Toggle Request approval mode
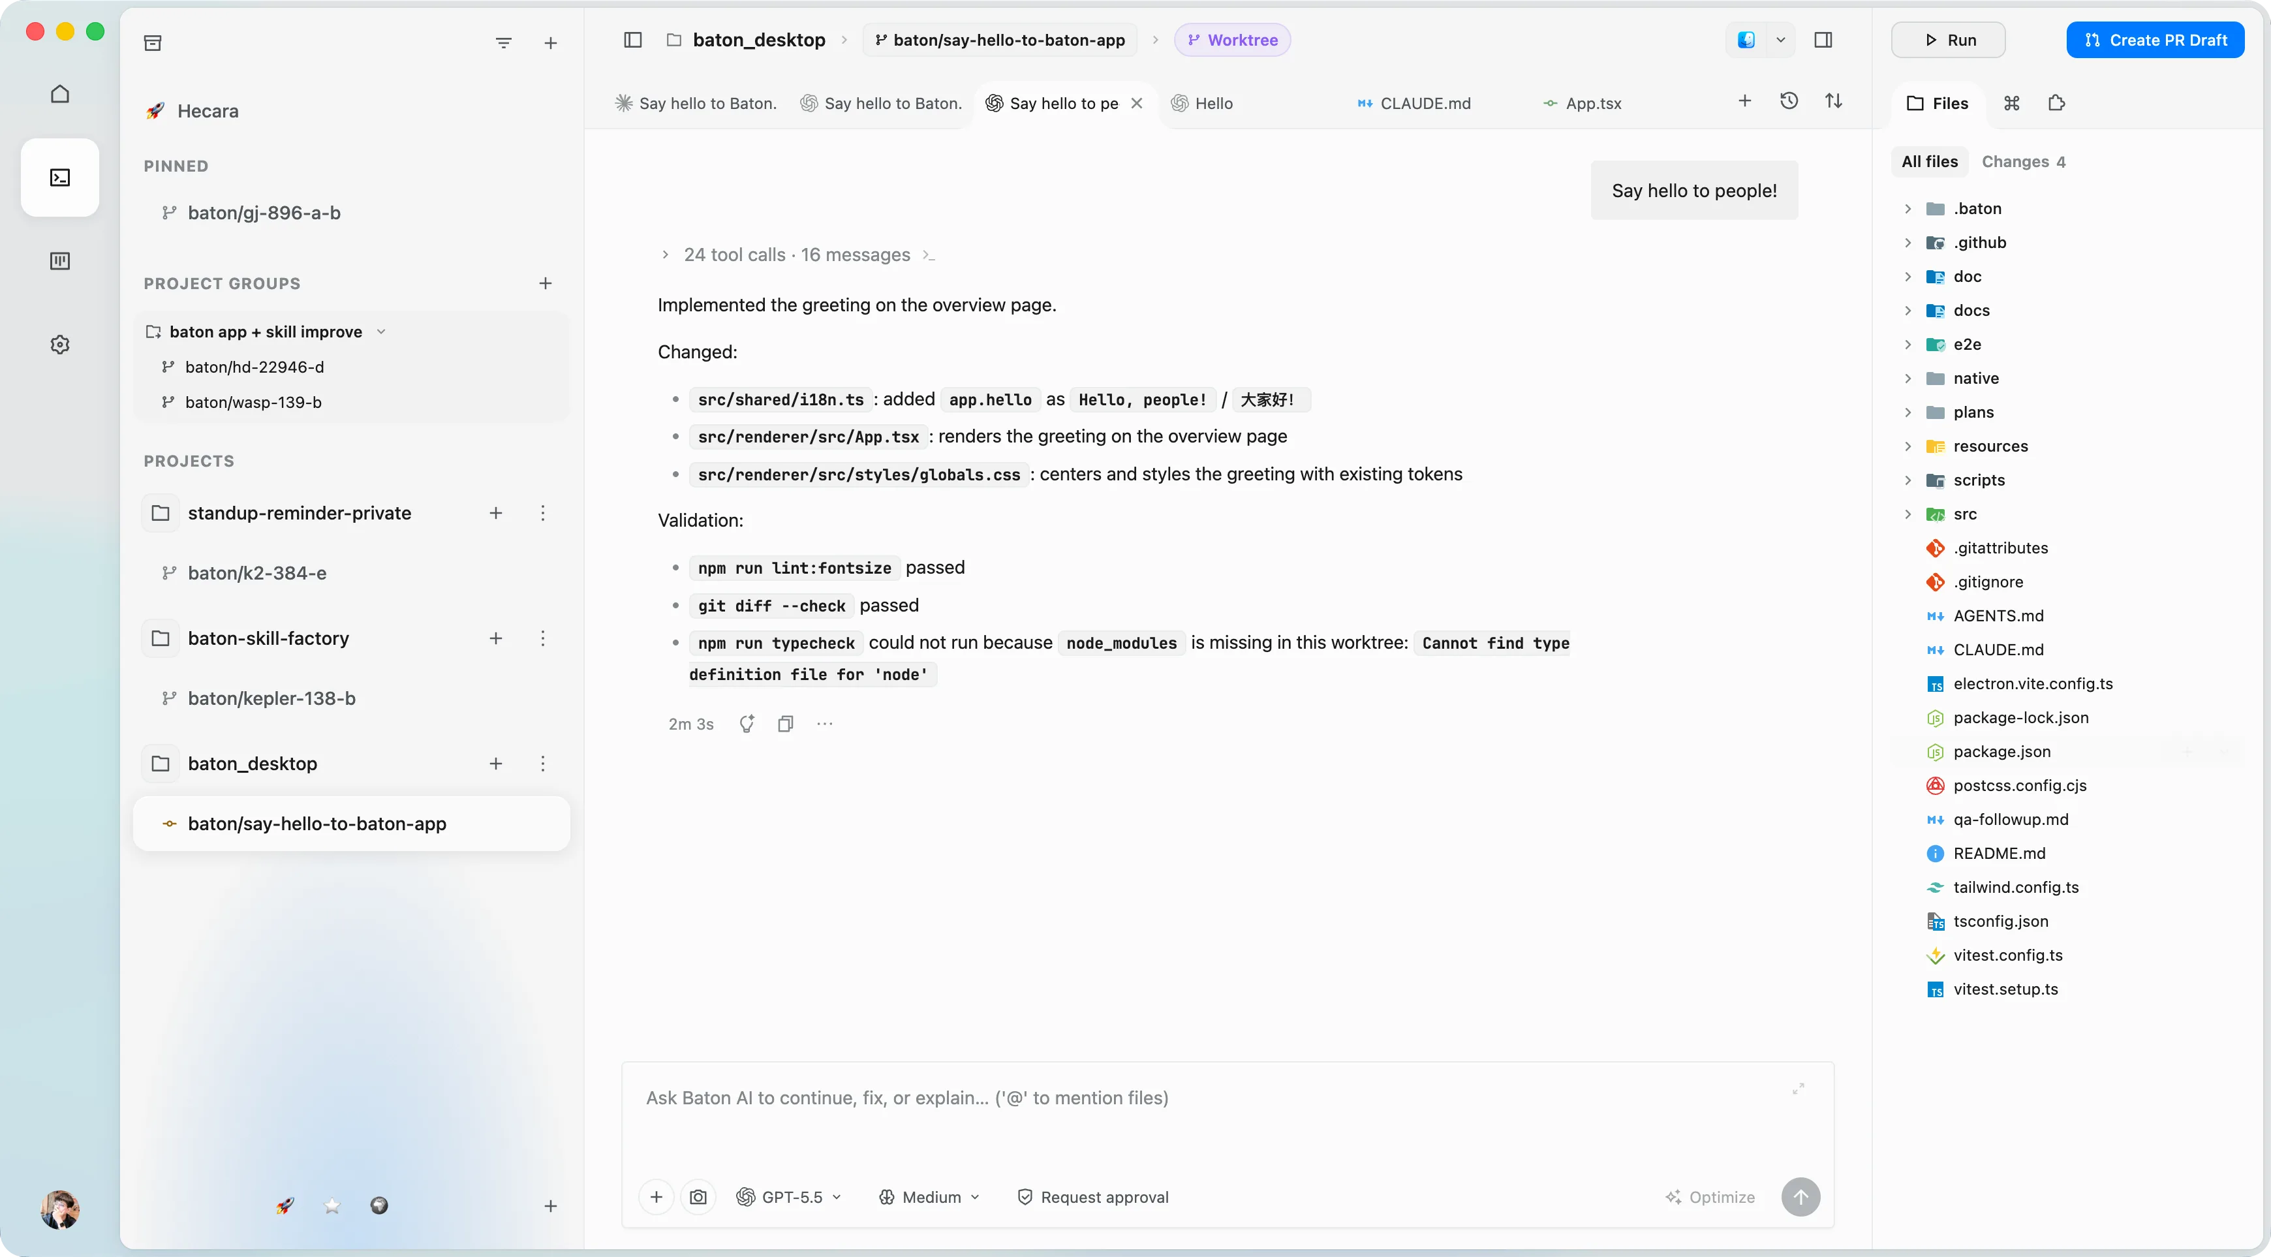 (x=1093, y=1197)
